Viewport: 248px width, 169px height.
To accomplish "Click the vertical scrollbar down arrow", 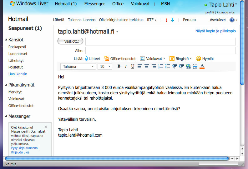I will click(x=242, y=153).
